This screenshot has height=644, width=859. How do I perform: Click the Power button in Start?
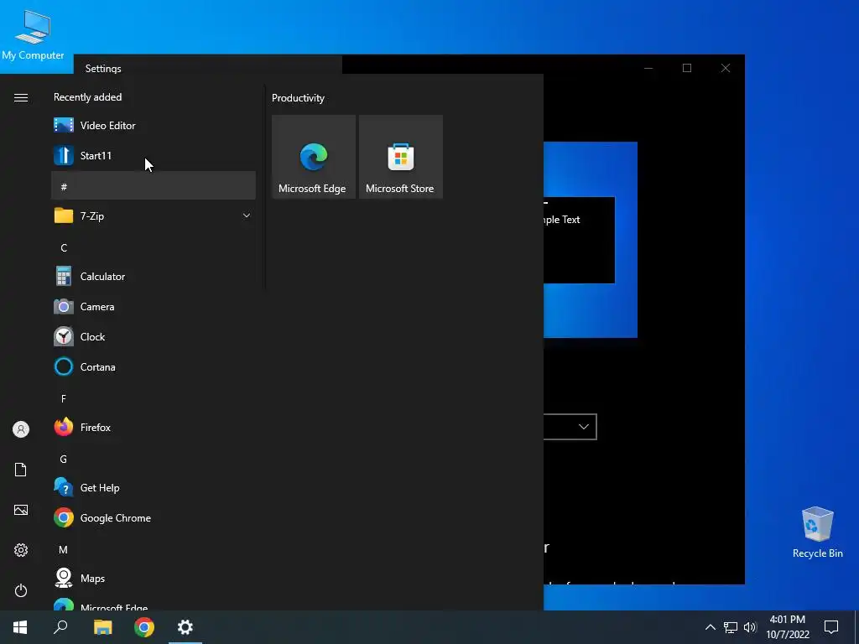pyautogui.click(x=21, y=590)
